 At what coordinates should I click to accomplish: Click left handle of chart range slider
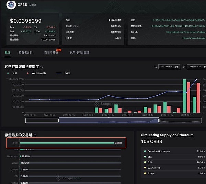pos(59,120)
